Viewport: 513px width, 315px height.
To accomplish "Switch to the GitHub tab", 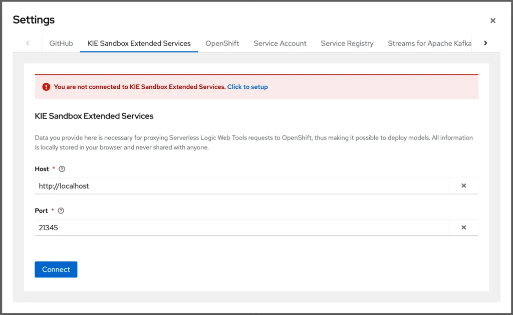I will coord(61,43).
